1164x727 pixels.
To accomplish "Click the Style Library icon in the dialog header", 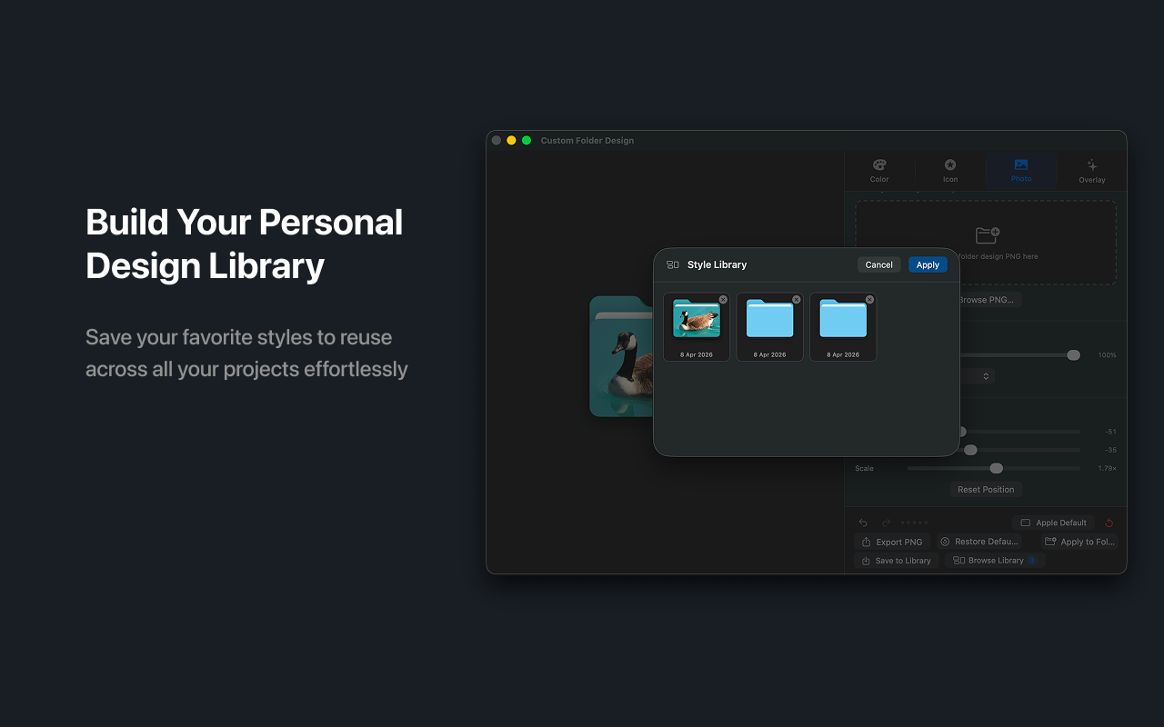I will pos(672,264).
